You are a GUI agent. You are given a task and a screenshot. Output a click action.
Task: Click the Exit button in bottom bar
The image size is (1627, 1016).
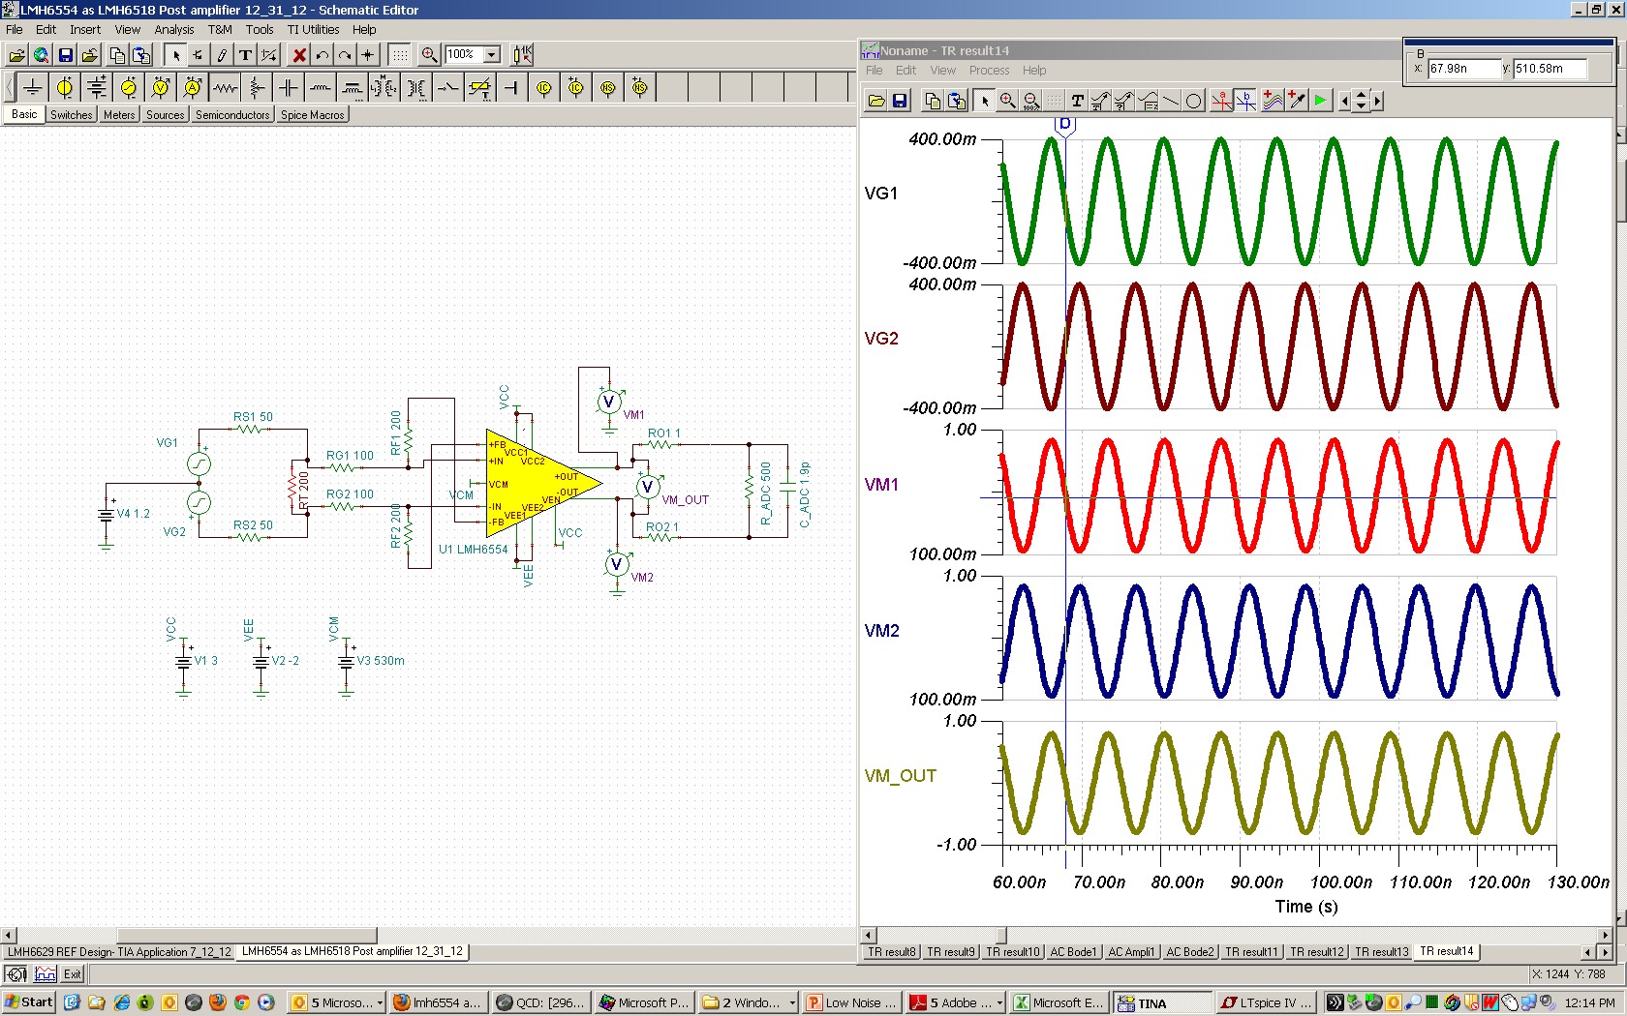click(73, 974)
